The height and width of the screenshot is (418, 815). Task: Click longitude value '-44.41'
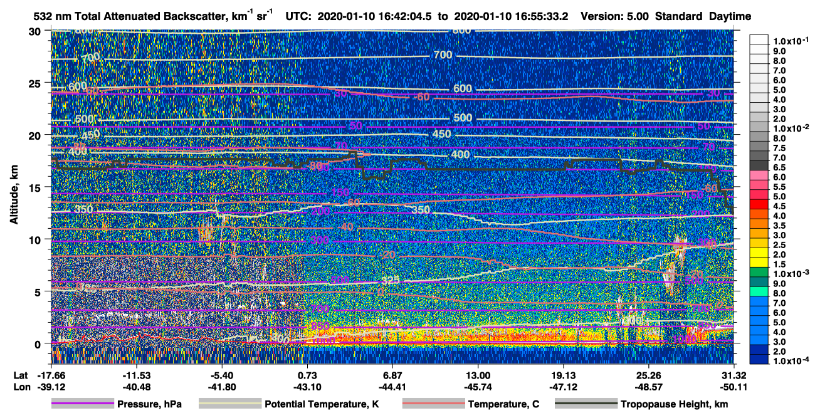[x=392, y=387]
